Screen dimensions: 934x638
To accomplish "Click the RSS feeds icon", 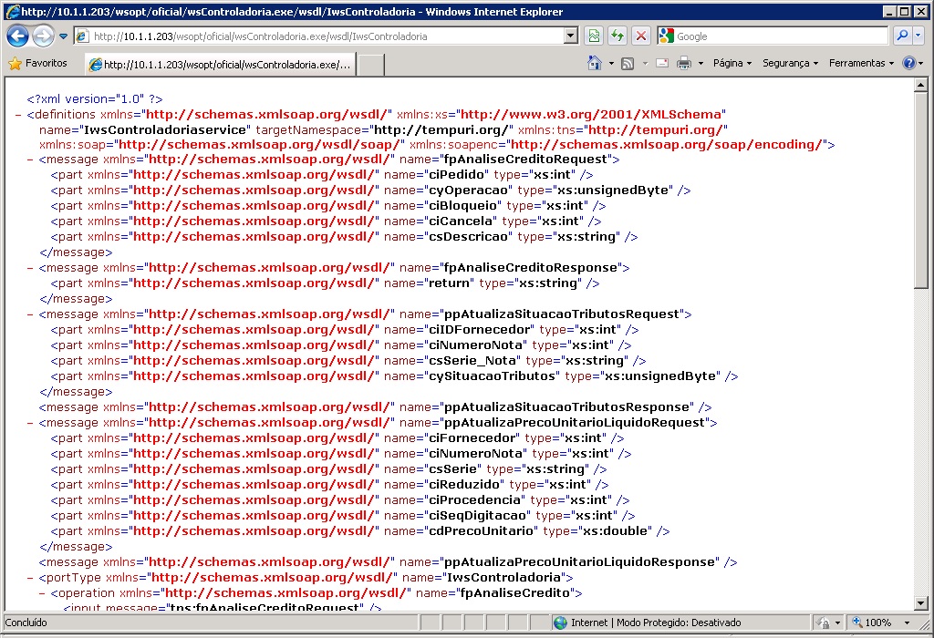I will [628, 64].
